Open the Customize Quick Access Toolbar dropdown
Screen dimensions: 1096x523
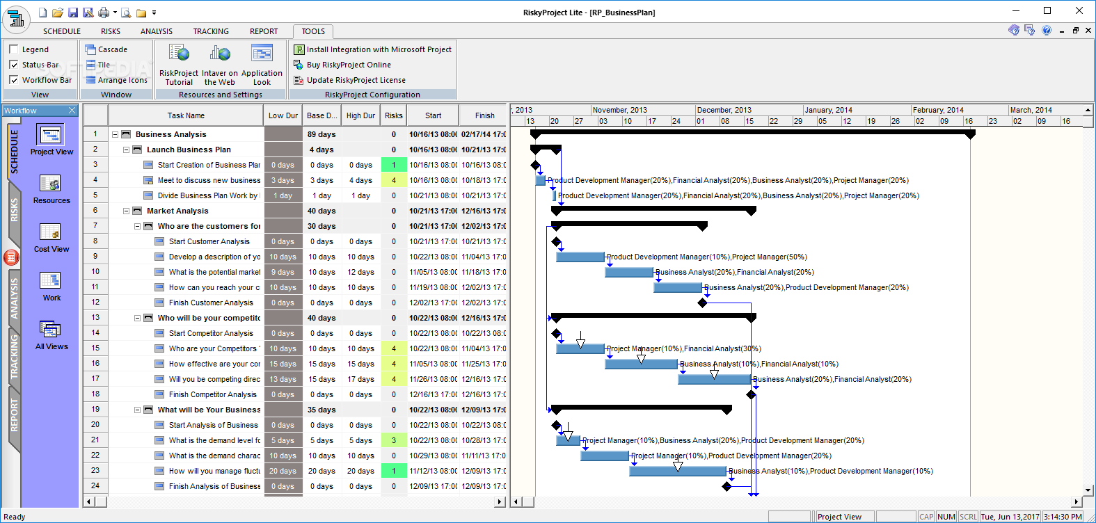pyautogui.click(x=154, y=13)
